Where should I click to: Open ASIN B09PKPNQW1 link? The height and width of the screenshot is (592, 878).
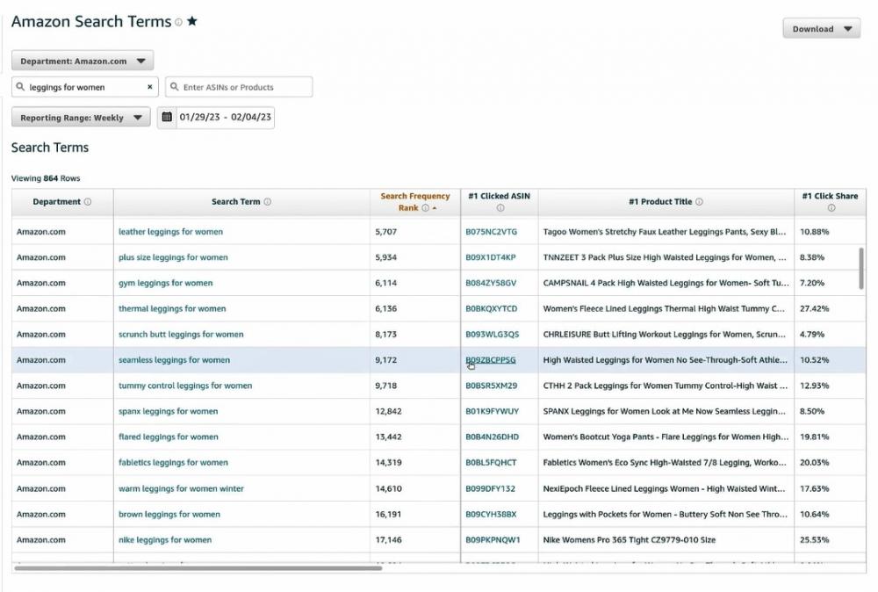click(x=493, y=540)
